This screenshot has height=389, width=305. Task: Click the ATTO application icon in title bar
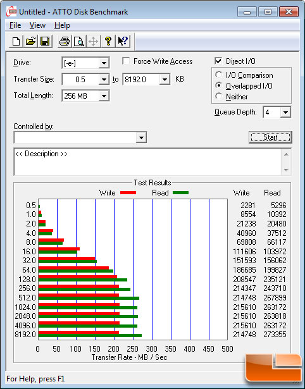coord(11,11)
